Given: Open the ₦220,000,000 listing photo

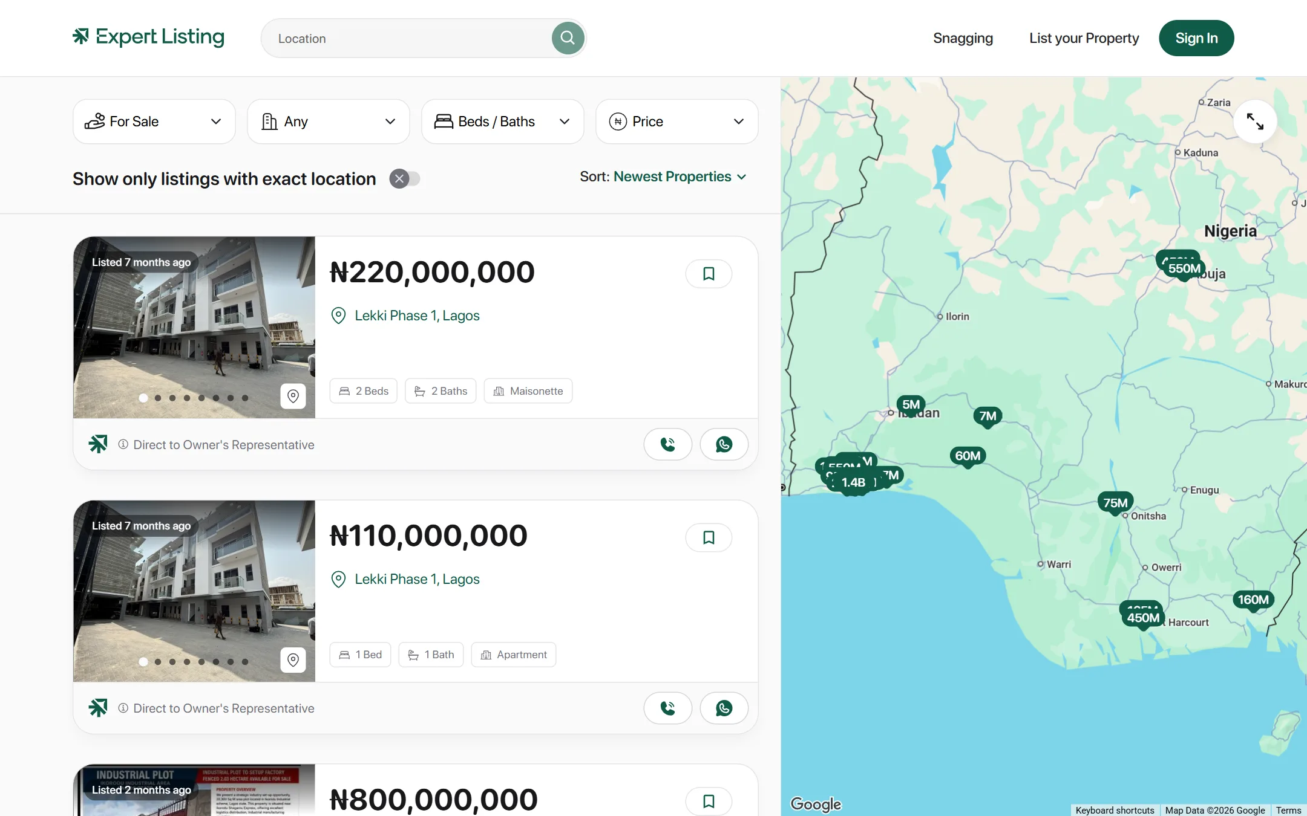Looking at the screenshot, I should coord(194,327).
